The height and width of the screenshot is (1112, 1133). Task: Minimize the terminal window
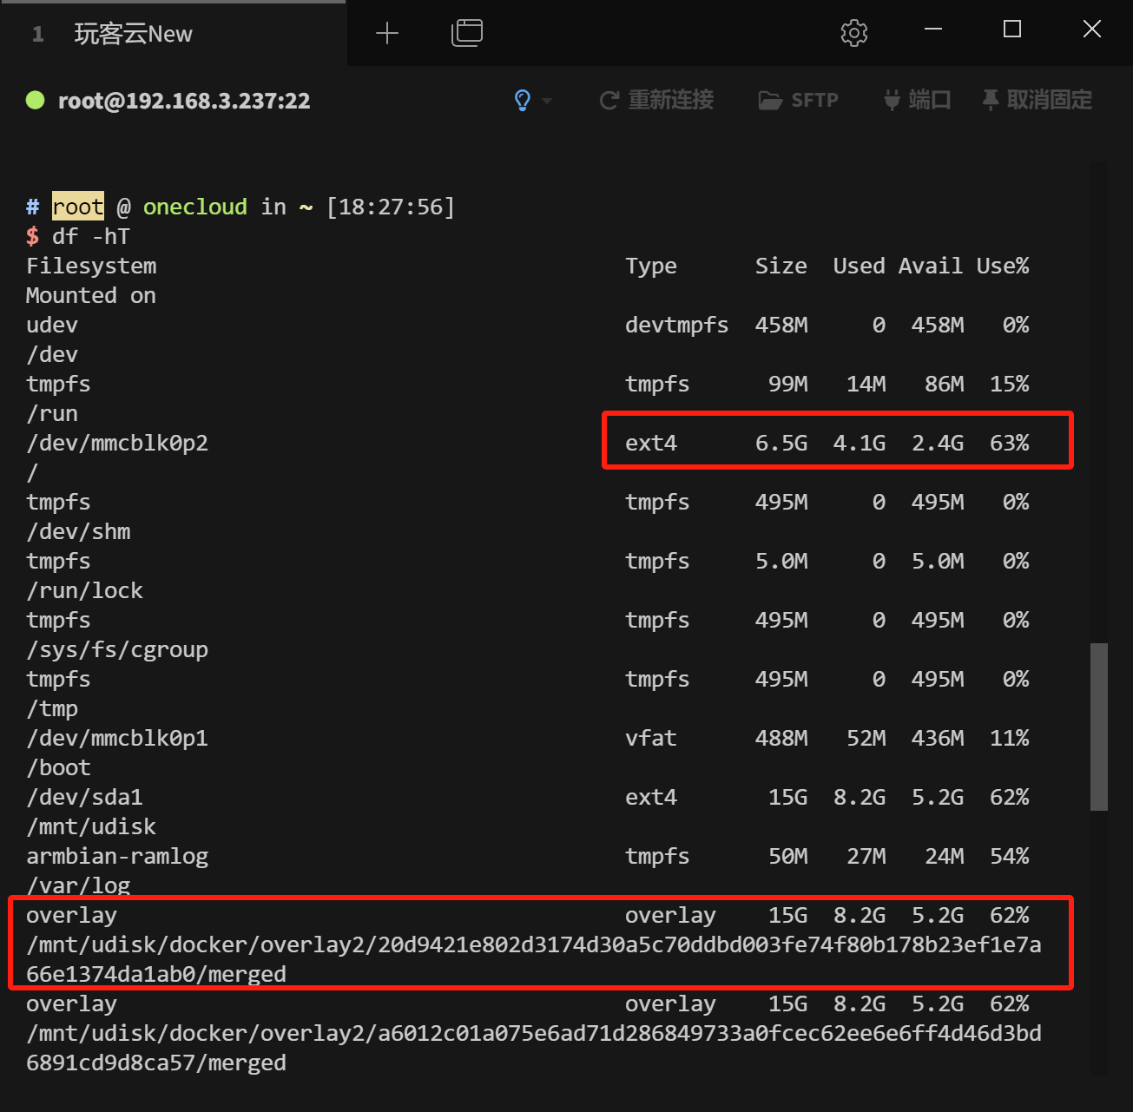point(933,30)
